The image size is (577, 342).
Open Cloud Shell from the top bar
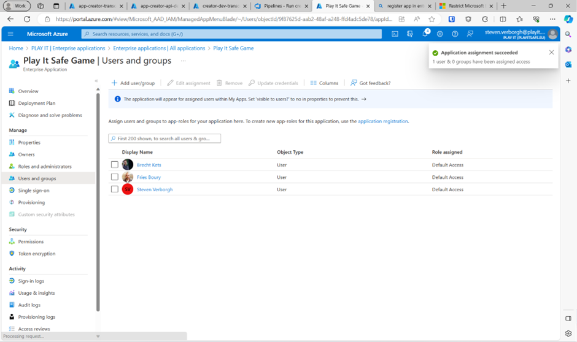395,34
